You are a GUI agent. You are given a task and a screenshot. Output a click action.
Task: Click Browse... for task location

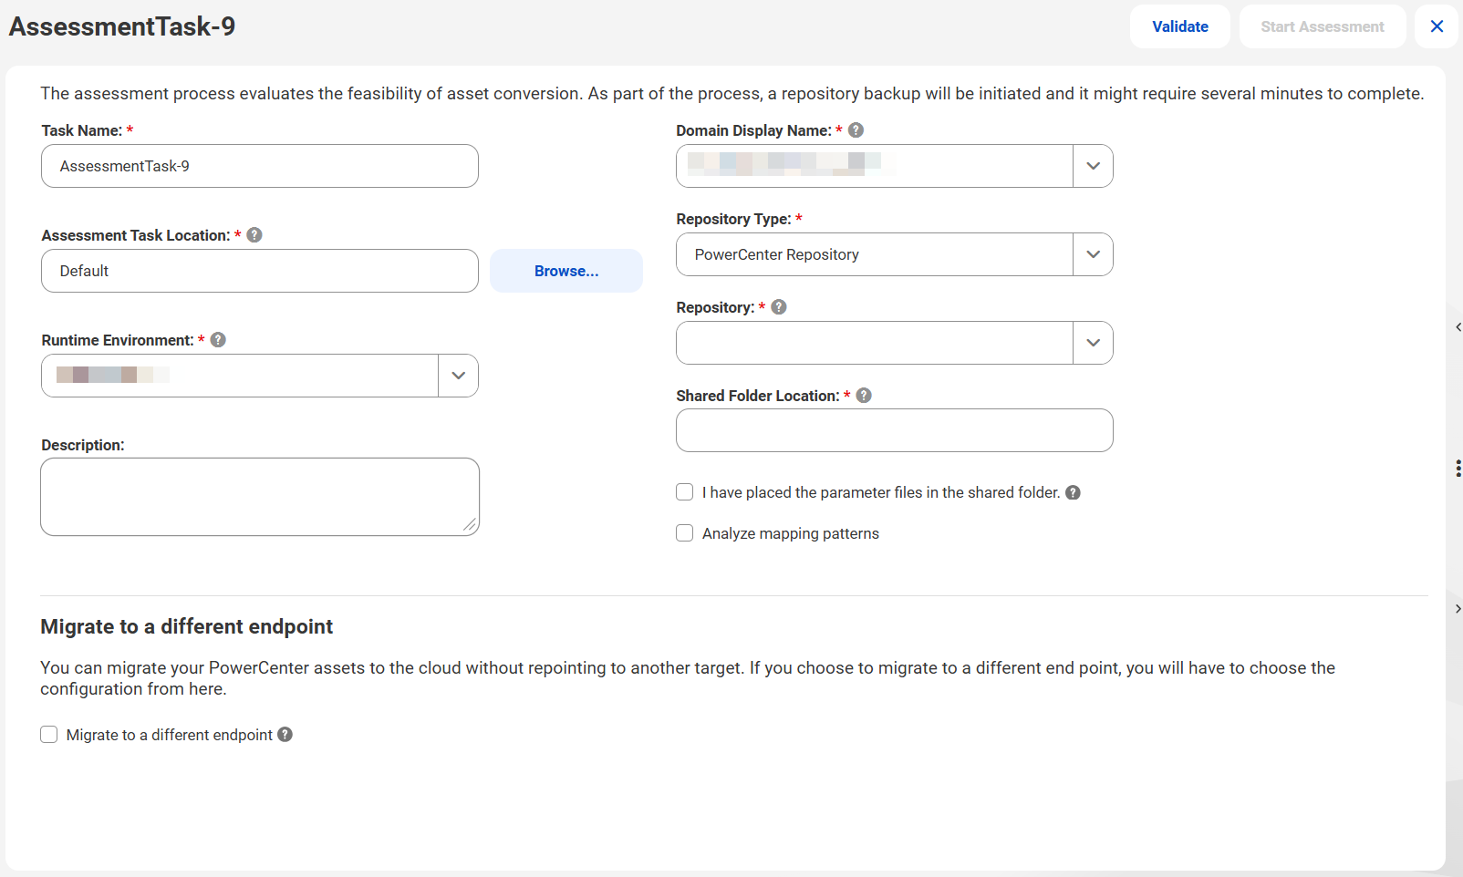566,271
